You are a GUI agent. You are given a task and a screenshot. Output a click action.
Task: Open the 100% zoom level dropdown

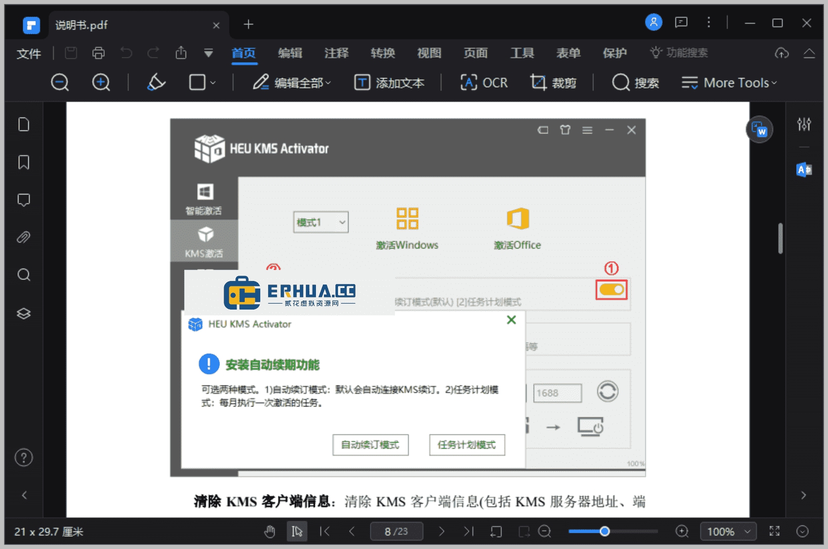click(x=728, y=531)
